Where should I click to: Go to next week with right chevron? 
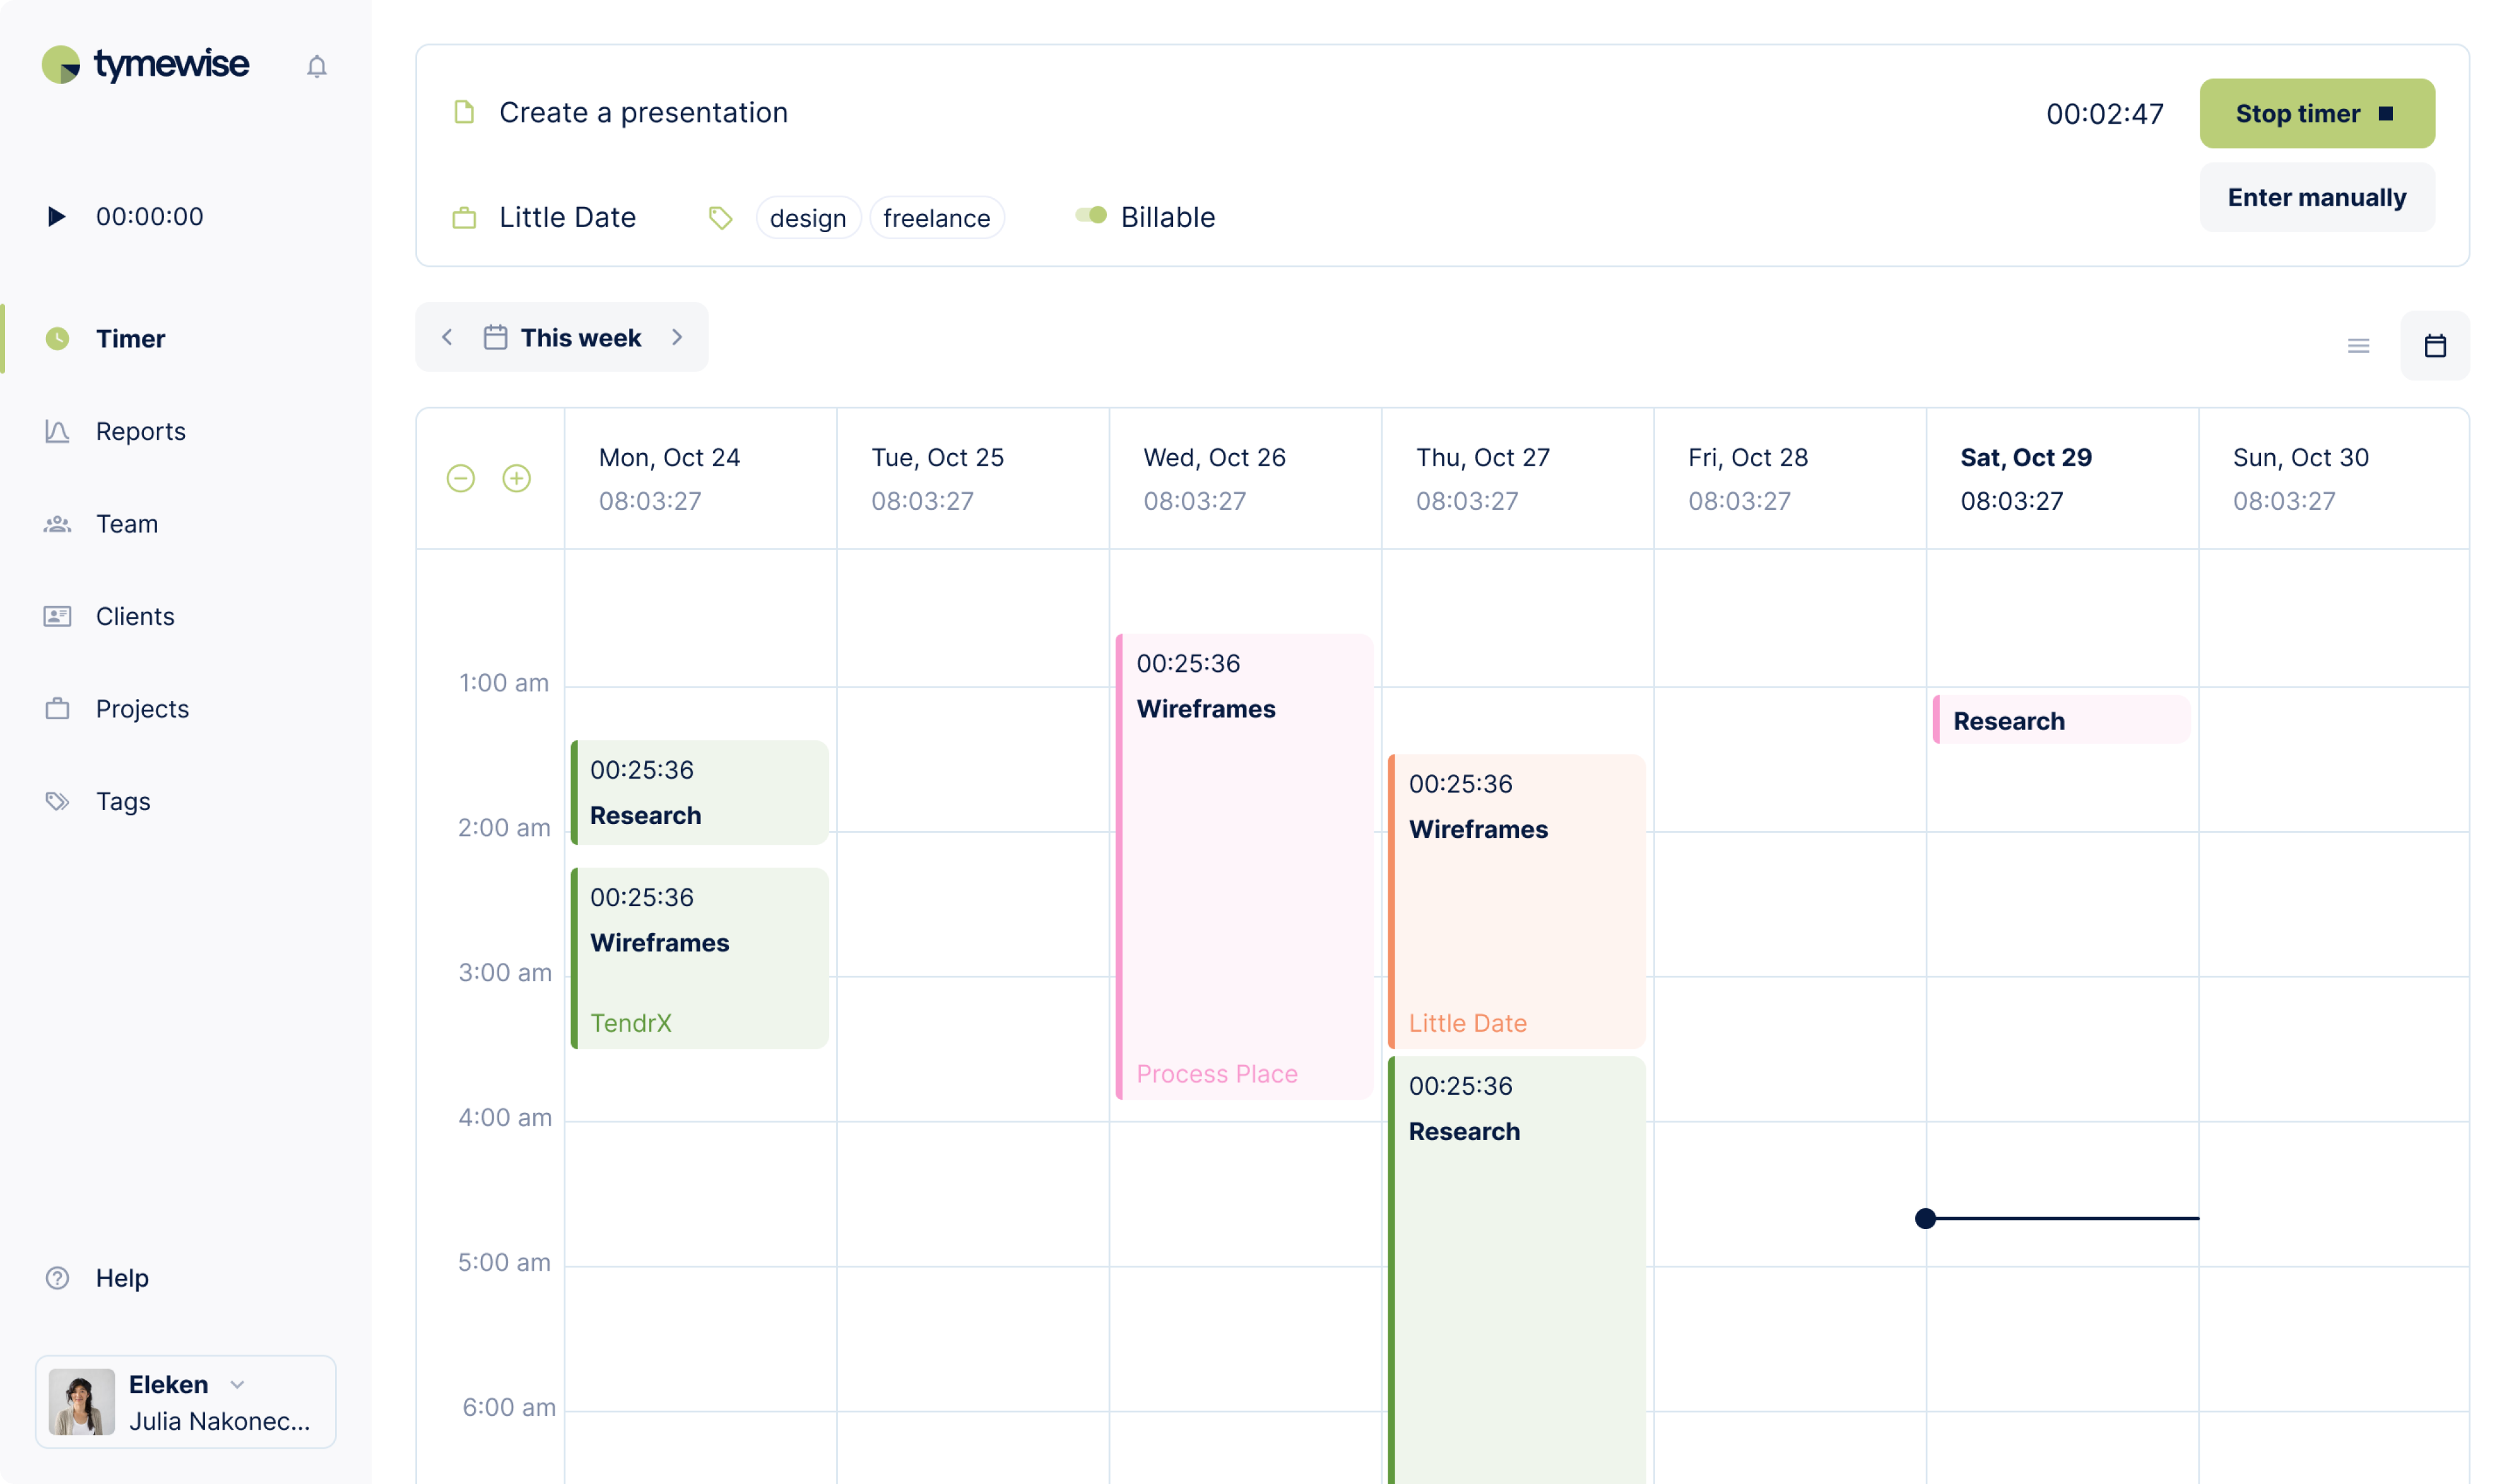click(678, 337)
